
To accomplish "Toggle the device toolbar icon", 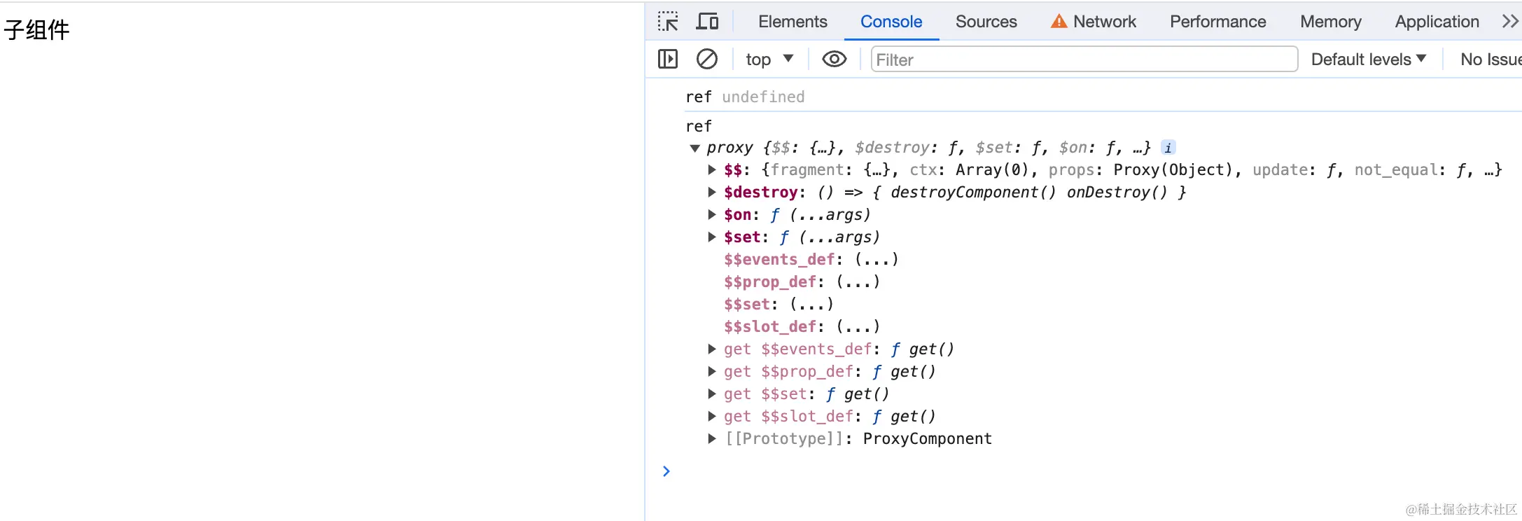I will pyautogui.click(x=707, y=22).
